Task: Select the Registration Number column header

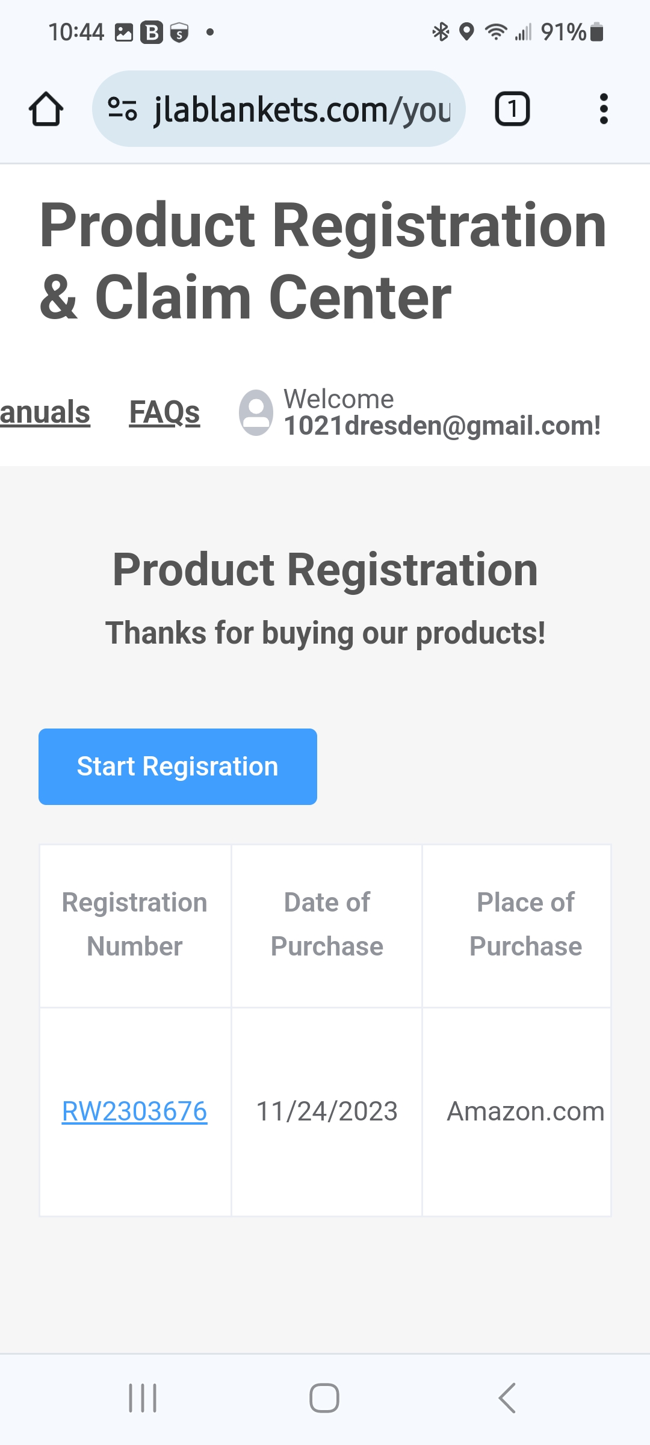Action: pyautogui.click(x=135, y=925)
